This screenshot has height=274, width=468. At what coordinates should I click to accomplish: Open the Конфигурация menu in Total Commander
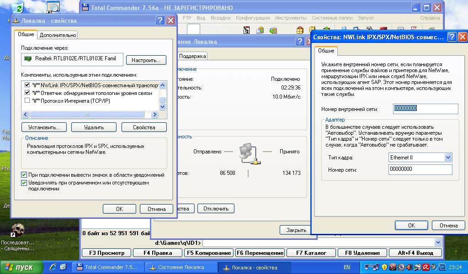point(253,18)
